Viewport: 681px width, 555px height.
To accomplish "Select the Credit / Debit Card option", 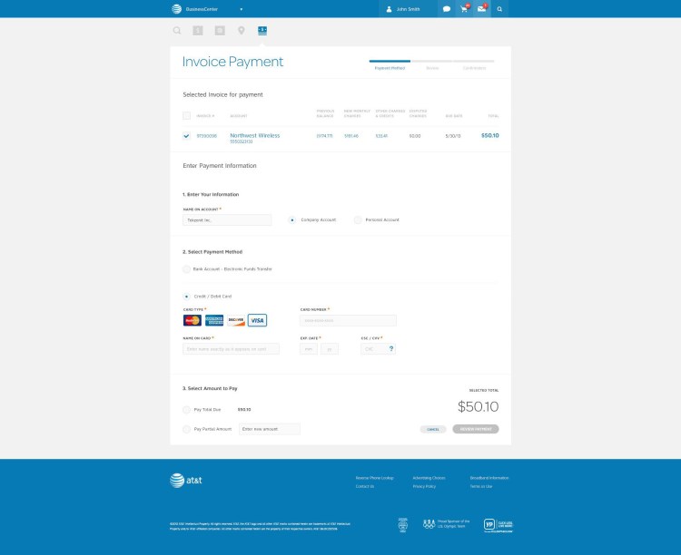I will point(187,297).
